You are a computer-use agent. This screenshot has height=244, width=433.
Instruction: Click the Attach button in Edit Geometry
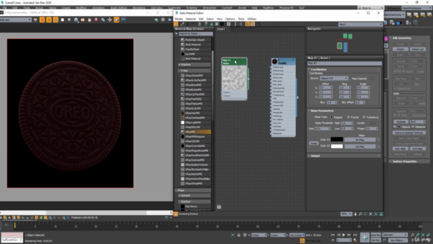[x=401, y=49]
